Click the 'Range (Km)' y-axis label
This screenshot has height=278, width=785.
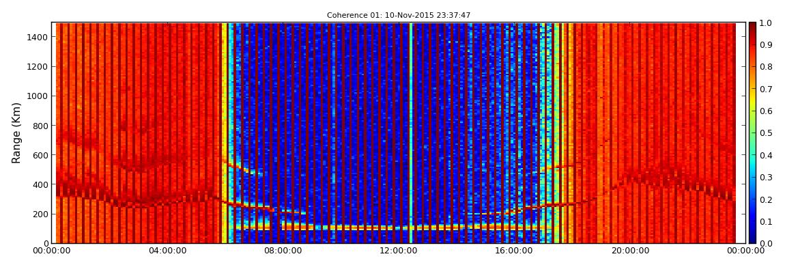[16, 133]
